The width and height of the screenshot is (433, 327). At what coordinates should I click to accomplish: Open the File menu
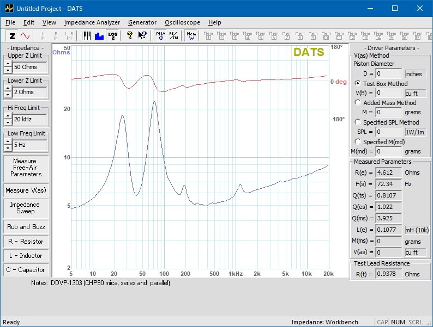(x=10, y=23)
